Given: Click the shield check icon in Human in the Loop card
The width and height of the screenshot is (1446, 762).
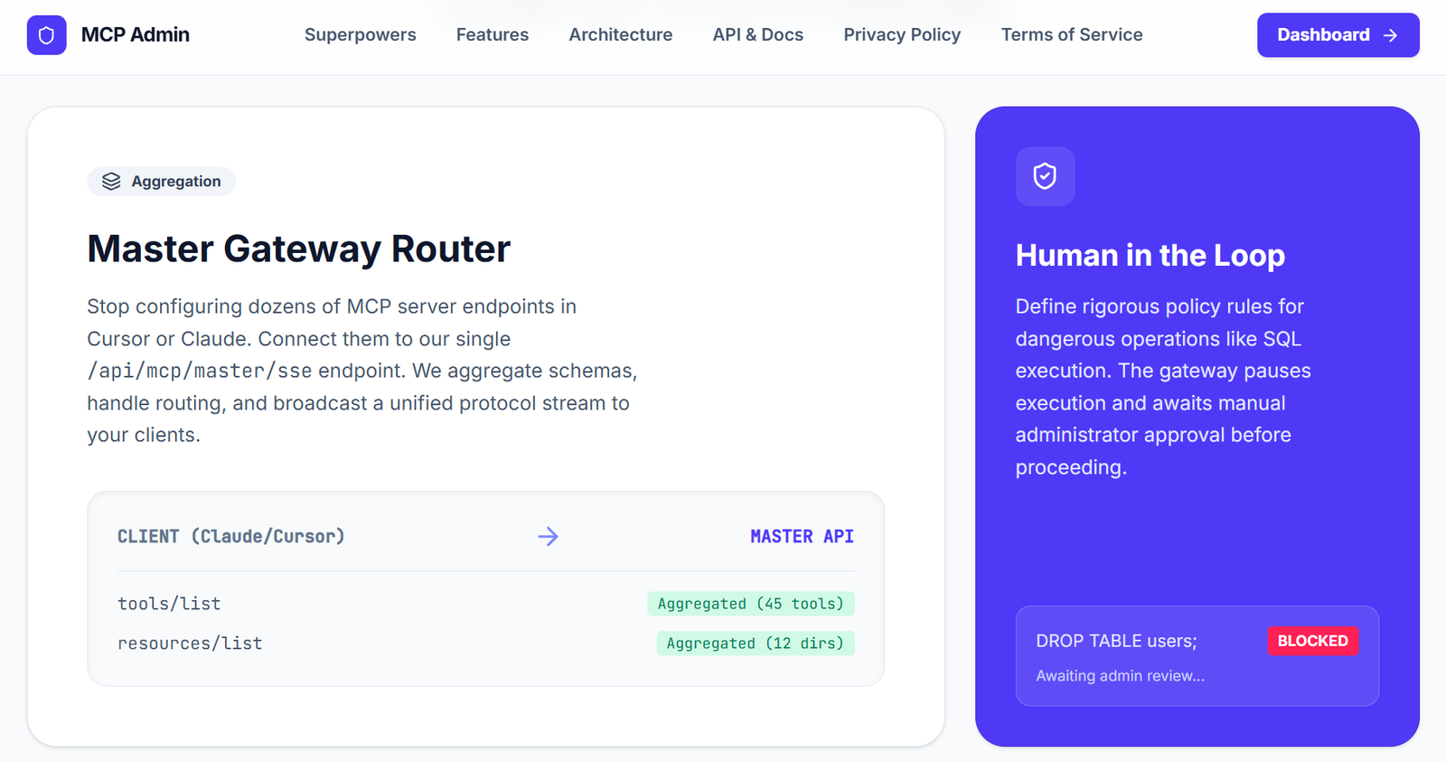Looking at the screenshot, I should [x=1045, y=176].
